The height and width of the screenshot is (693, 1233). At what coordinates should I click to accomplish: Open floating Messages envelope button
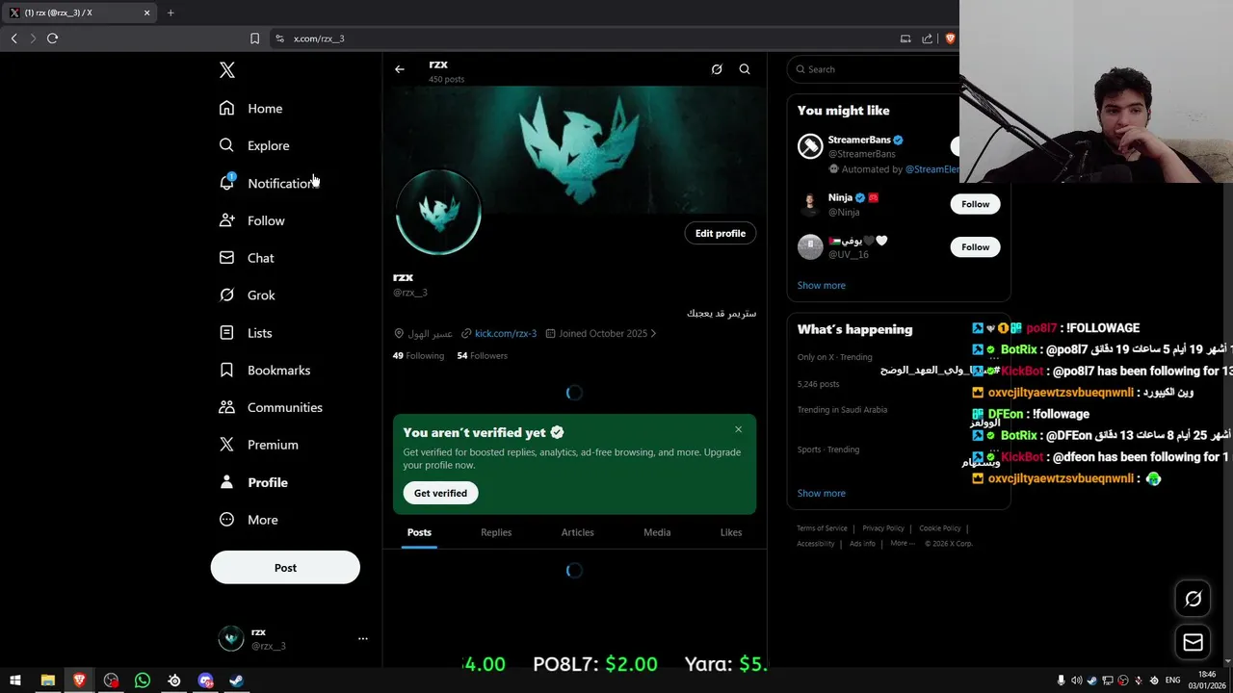click(1193, 642)
